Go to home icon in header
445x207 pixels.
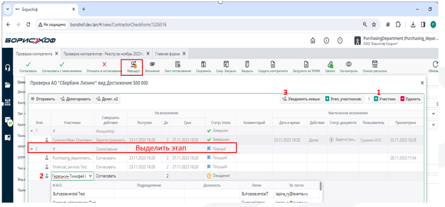pos(313,41)
